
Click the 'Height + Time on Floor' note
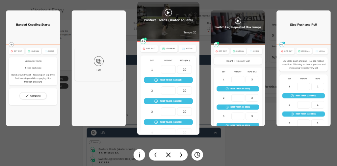[238, 61]
